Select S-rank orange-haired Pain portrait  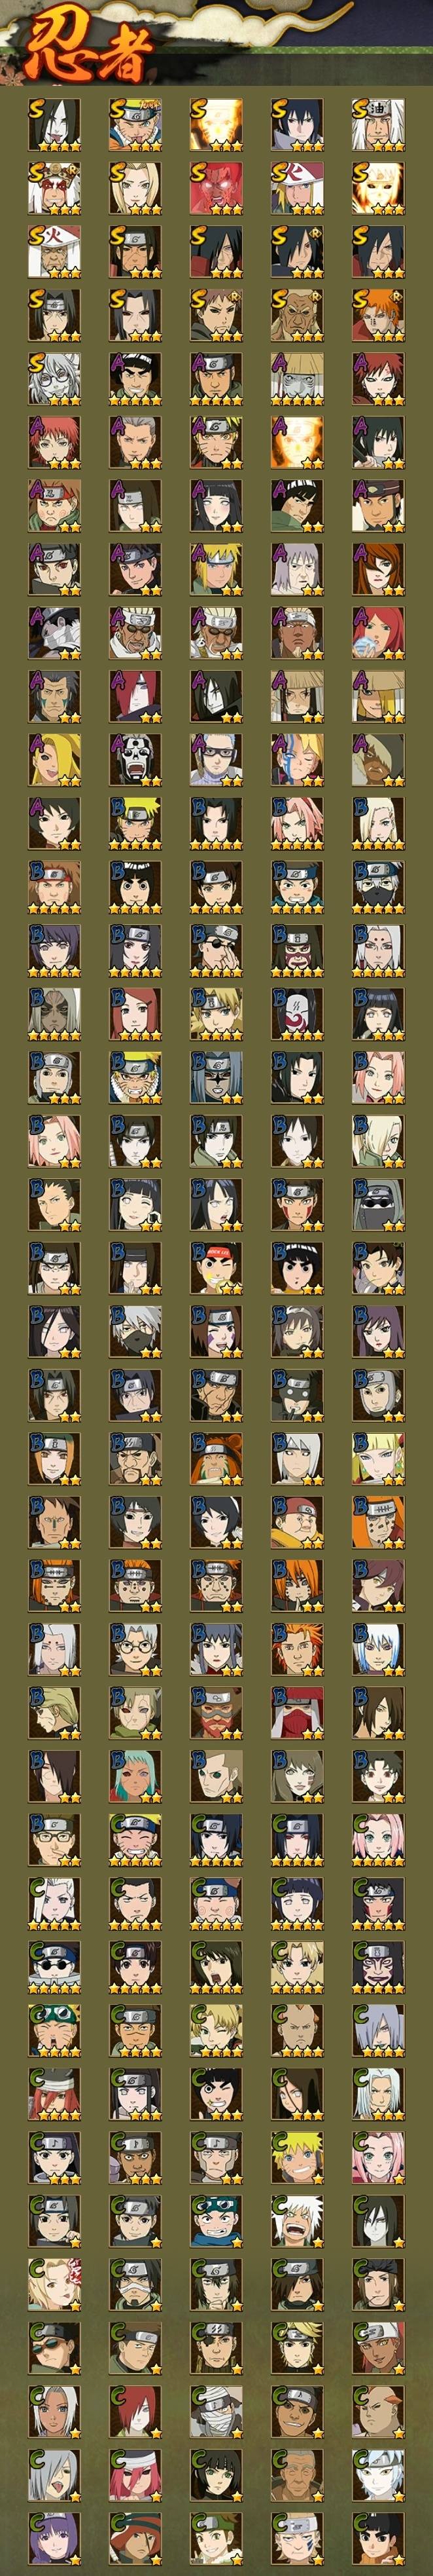[378, 315]
